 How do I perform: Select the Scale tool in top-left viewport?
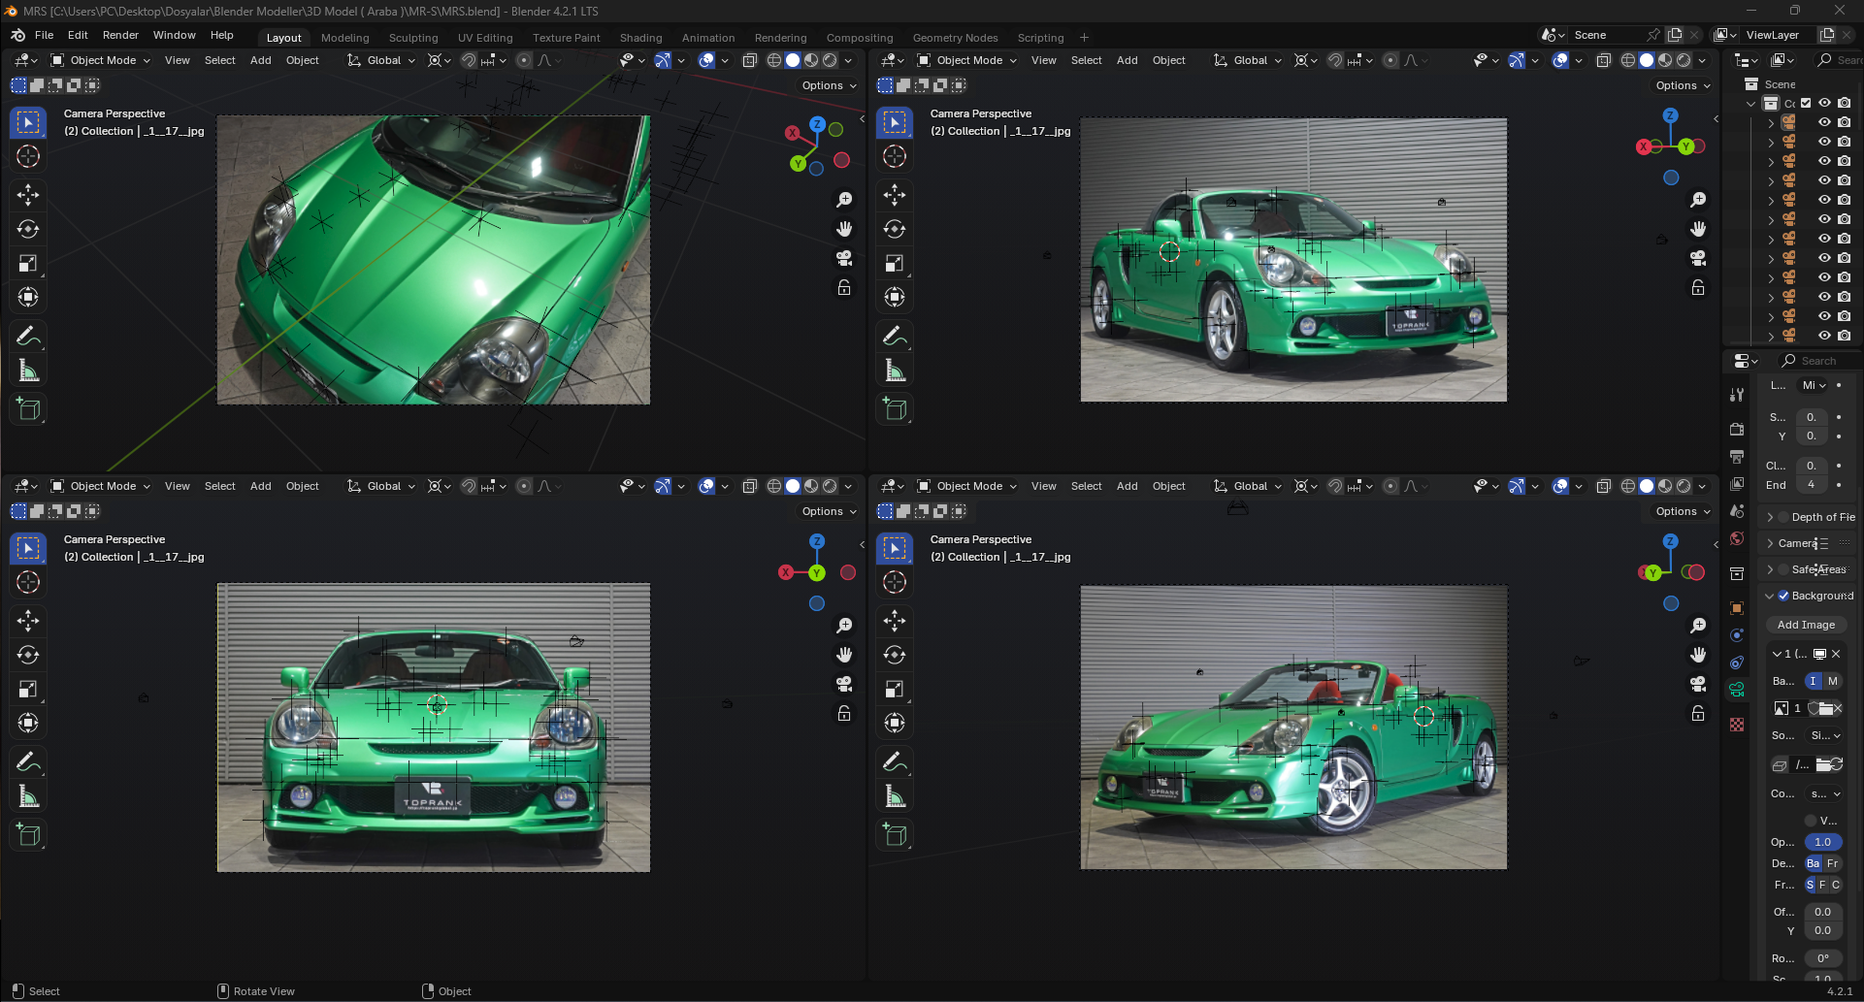28,263
